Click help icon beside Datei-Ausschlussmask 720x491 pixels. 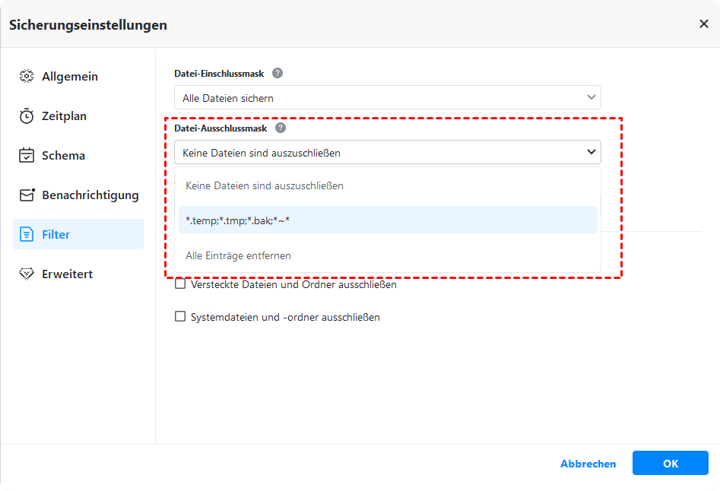281,128
